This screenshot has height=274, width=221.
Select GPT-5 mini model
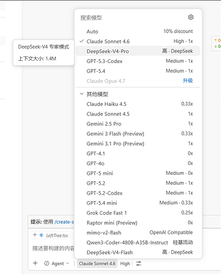tap(138, 173)
